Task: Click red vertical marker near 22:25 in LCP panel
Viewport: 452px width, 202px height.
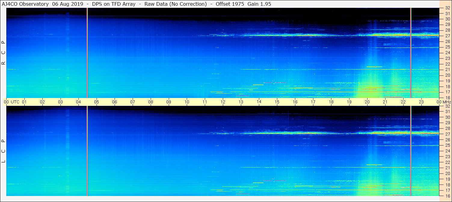Action: tap(411, 151)
